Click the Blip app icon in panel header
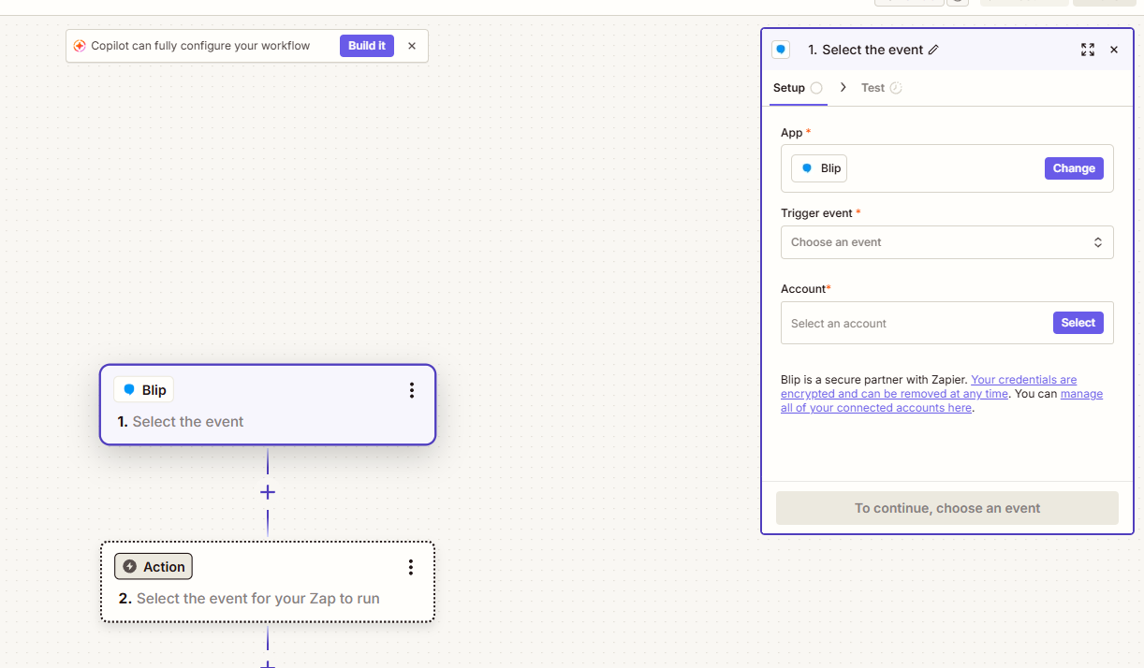 (781, 50)
